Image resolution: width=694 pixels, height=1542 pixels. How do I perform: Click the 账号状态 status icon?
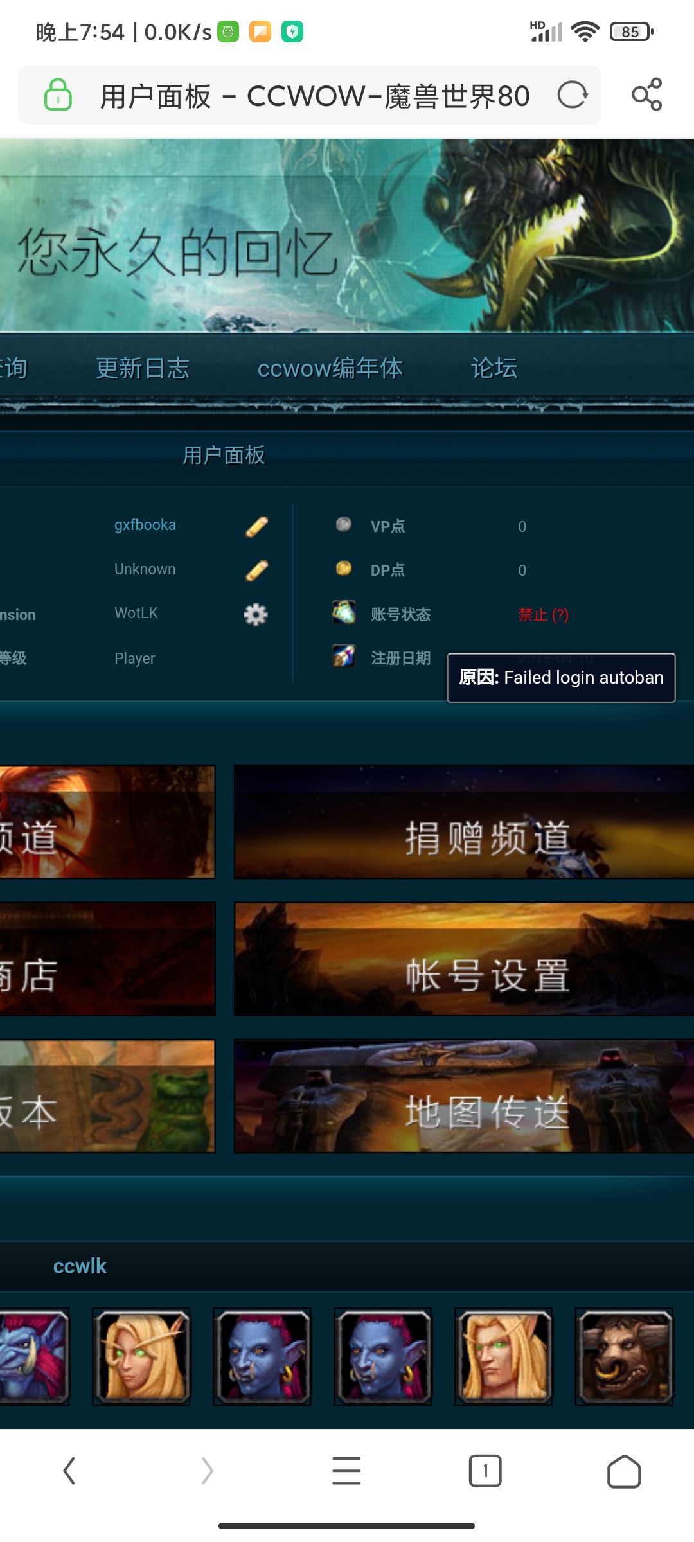click(x=344, y=612)
